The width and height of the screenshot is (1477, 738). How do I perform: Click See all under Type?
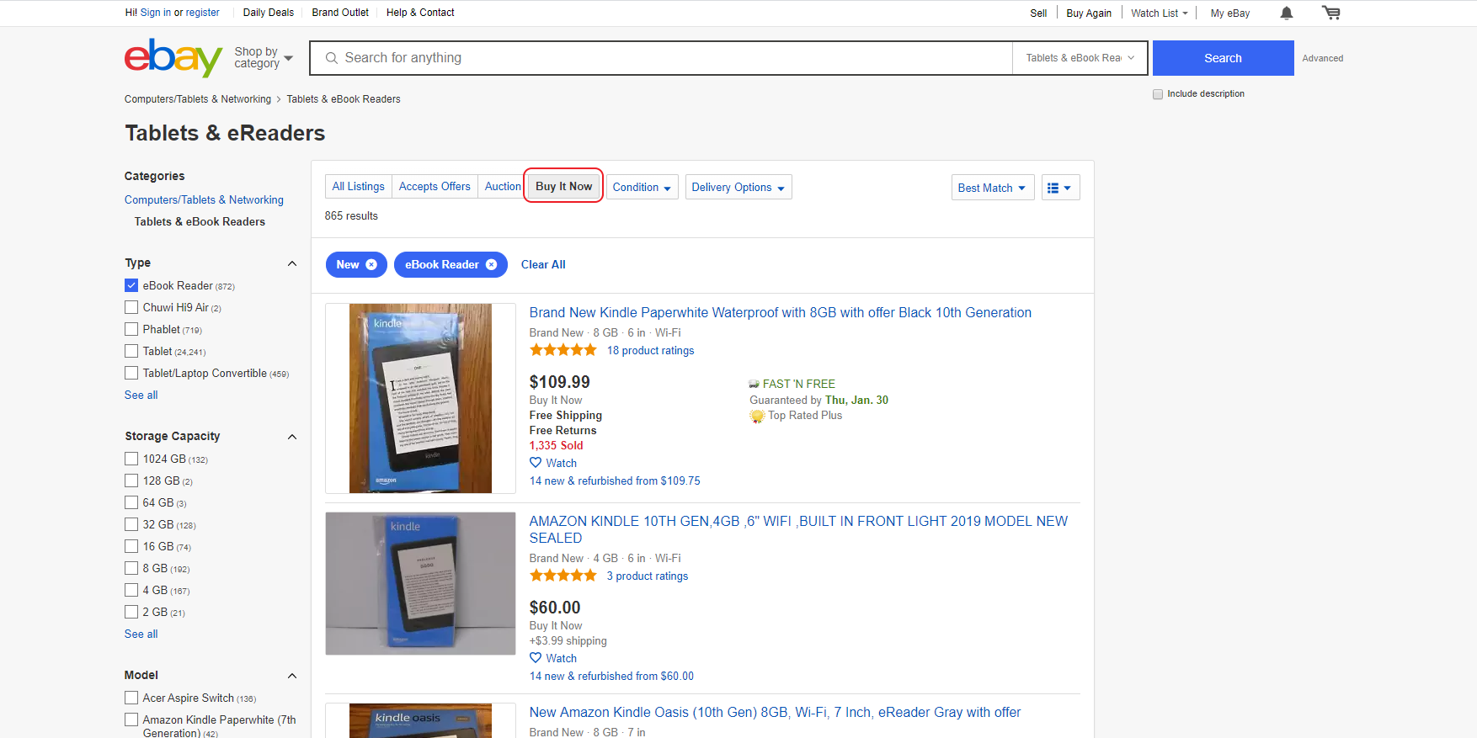pos(141,395)
